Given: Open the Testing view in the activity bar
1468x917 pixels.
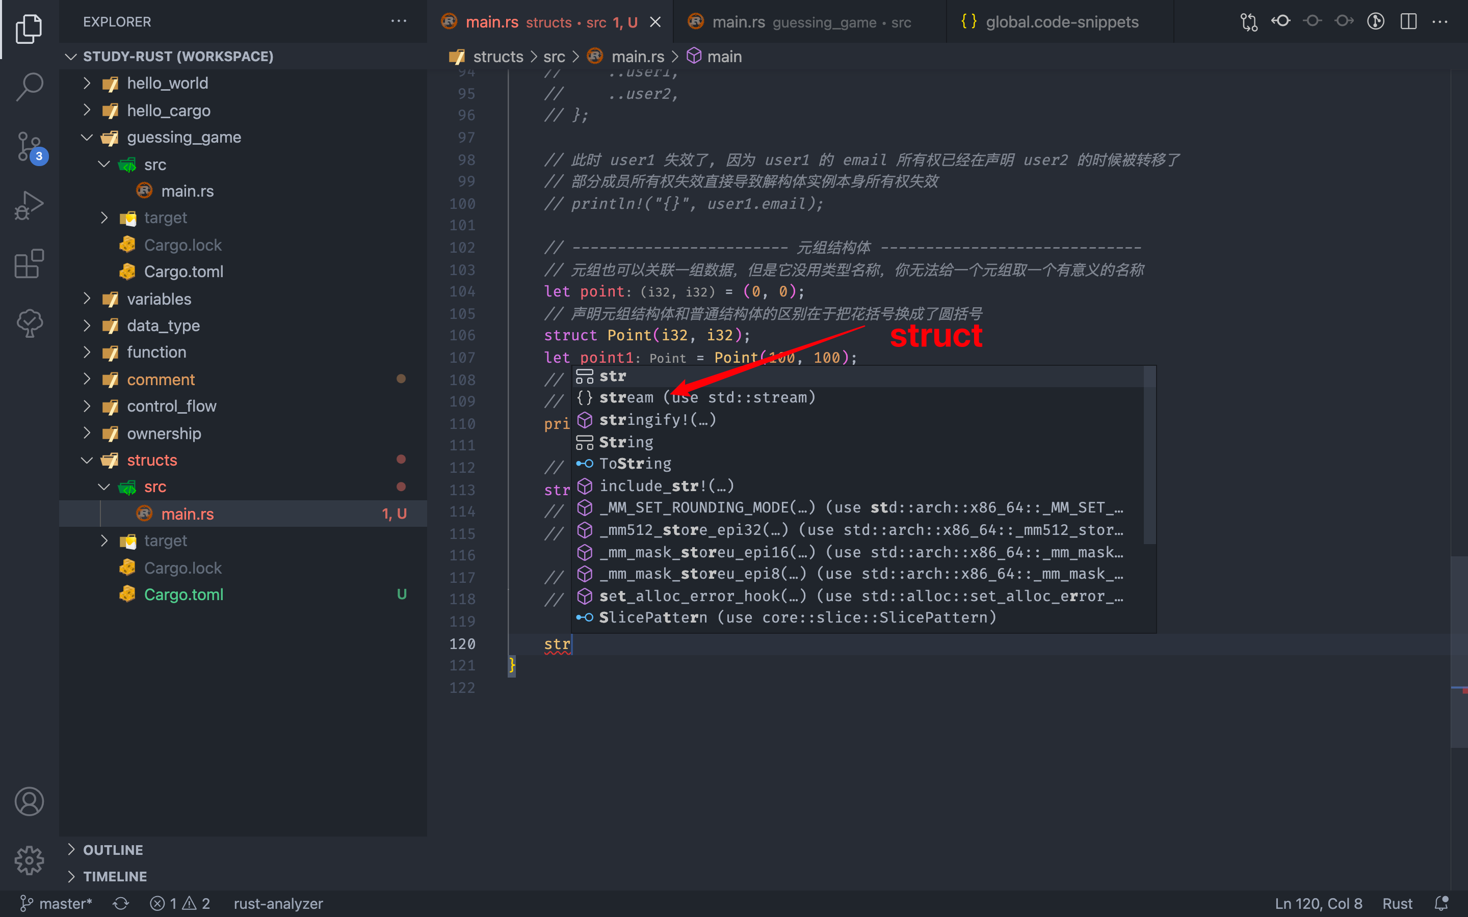Looking at the screenshot, I should tap(29, 322).
